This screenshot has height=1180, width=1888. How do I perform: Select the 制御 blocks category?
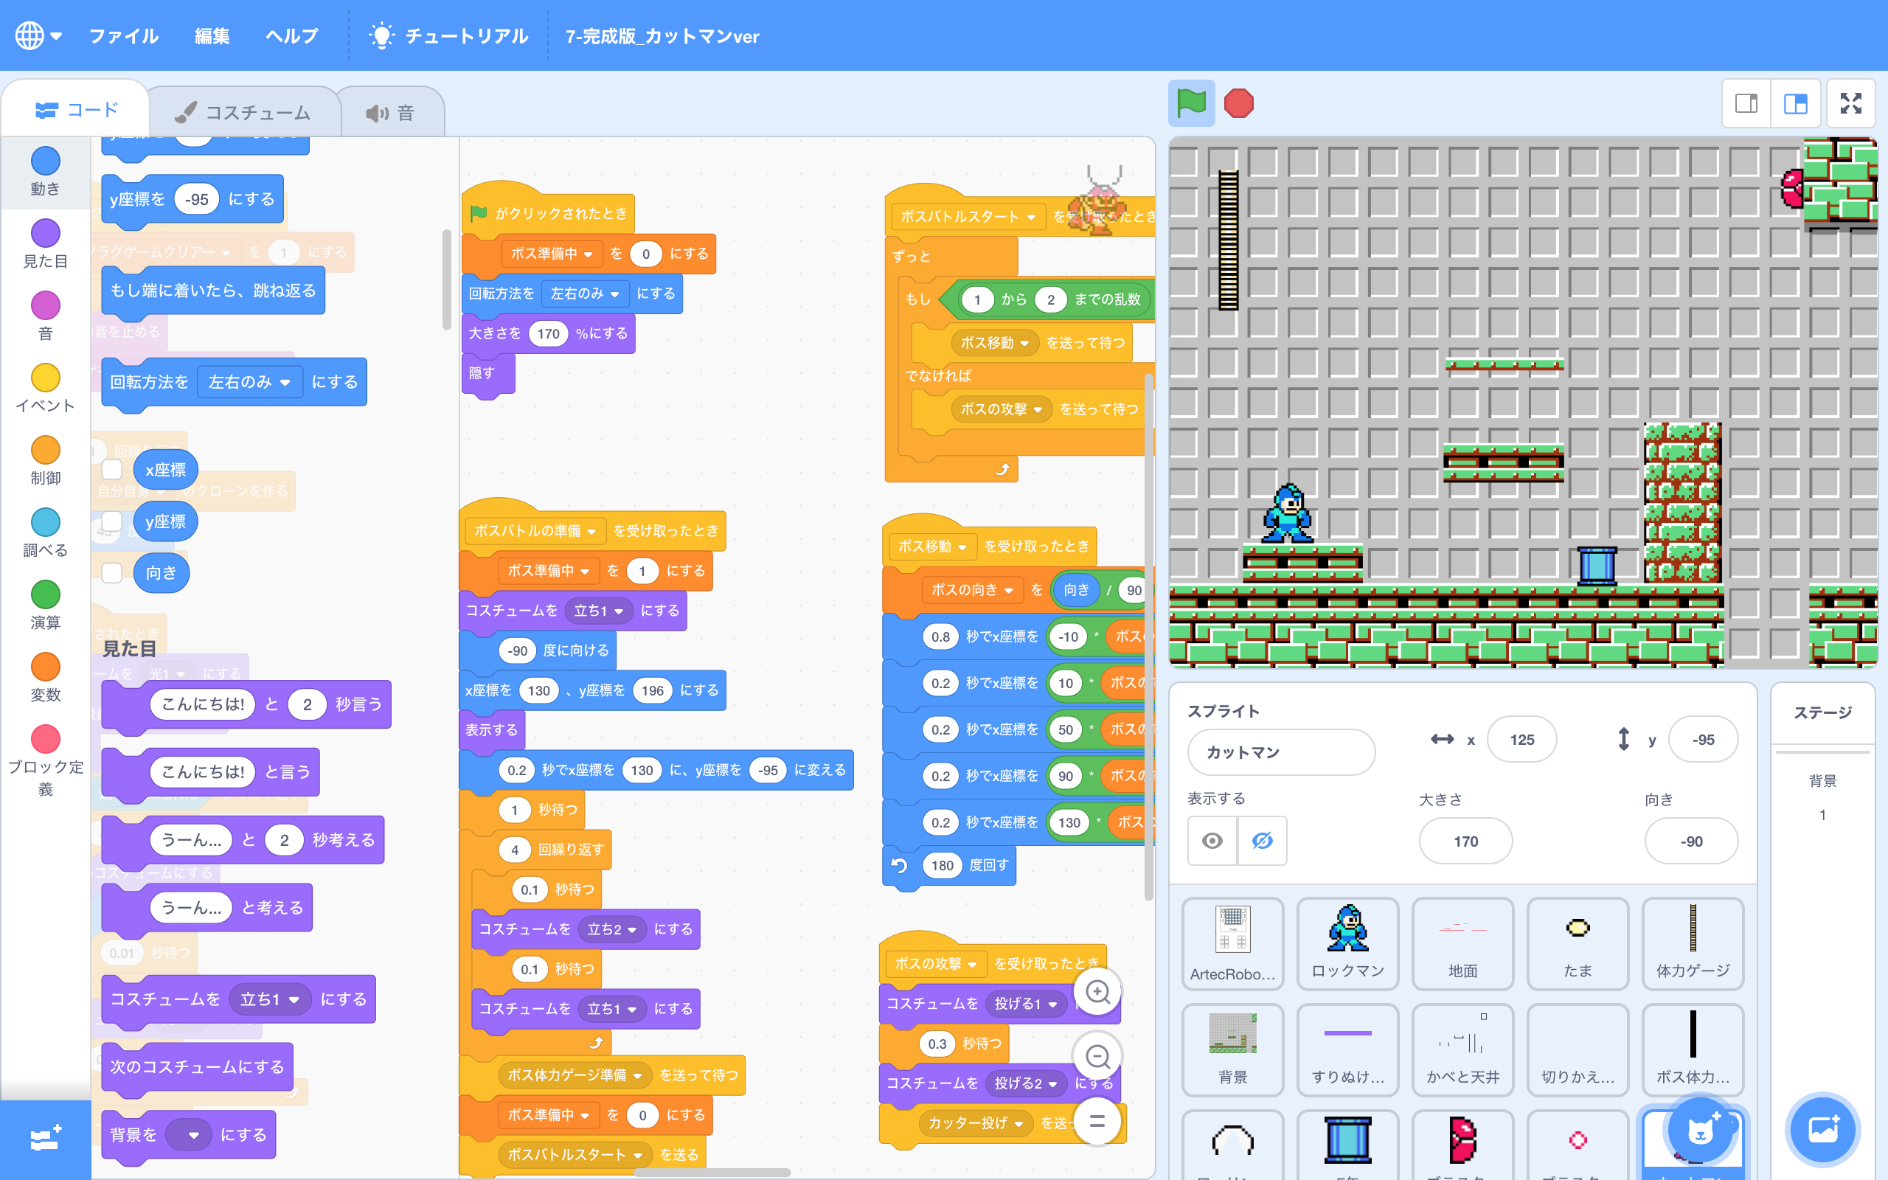coord(45,462)
